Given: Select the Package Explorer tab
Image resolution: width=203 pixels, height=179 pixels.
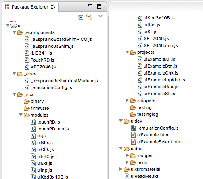Looking at the screenshot, I should [x=30, y=7].
